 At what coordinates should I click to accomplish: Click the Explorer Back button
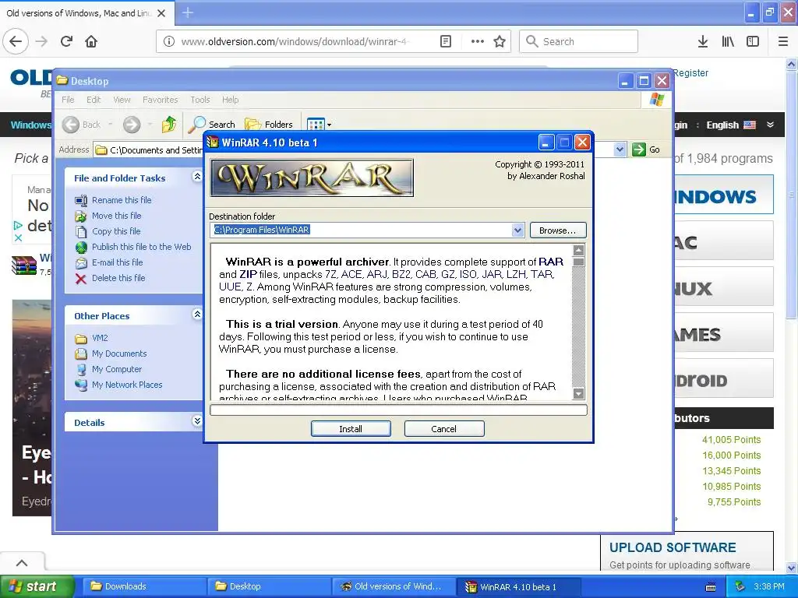point(81,125)
